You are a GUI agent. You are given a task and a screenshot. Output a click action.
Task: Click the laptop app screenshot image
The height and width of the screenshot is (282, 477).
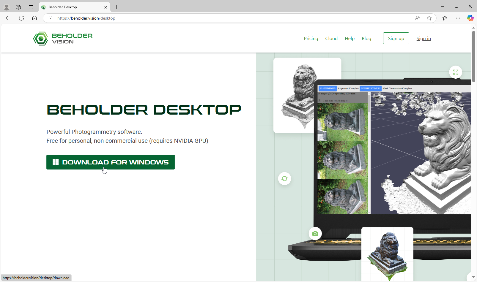click(394, 150)
